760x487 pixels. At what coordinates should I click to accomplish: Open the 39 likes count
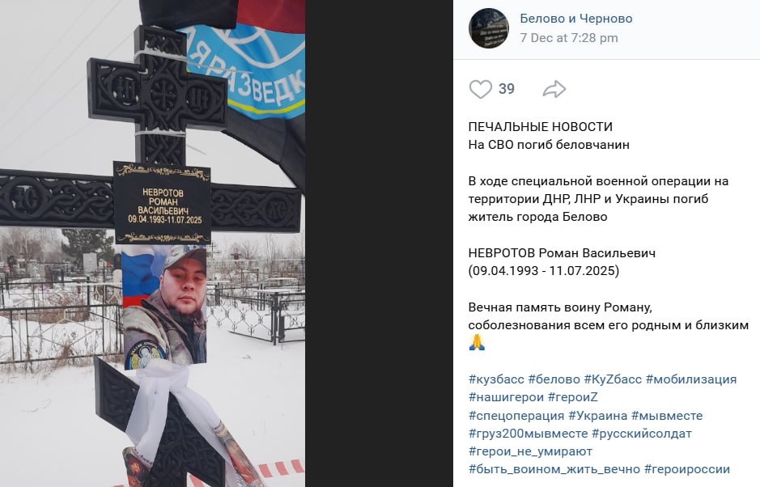point(507,89)
